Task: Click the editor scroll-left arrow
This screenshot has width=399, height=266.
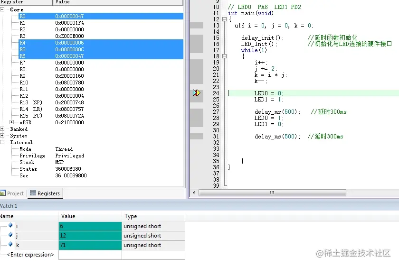Action: (194, 193)
